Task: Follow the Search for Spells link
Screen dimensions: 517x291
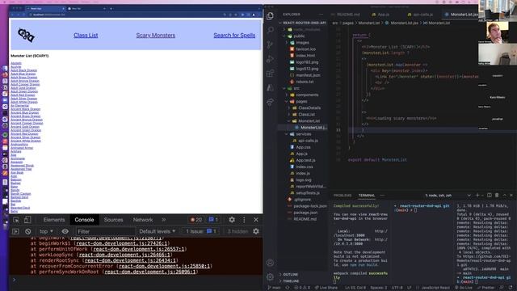Action: (234, 36)
